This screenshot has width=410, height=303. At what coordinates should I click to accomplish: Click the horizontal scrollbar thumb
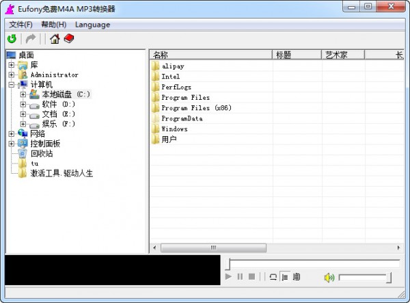(214, 248)
